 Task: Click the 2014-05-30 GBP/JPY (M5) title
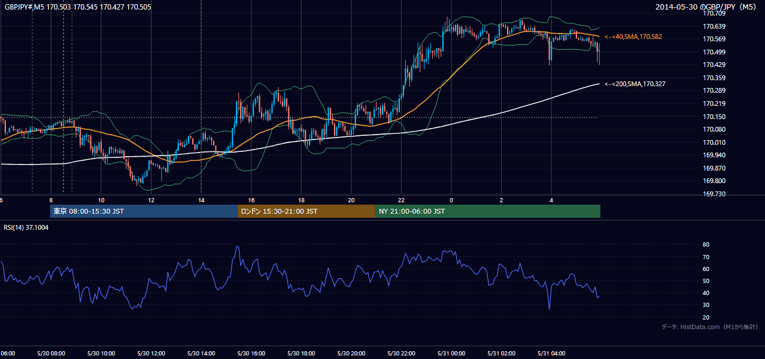tap(707, 7)
